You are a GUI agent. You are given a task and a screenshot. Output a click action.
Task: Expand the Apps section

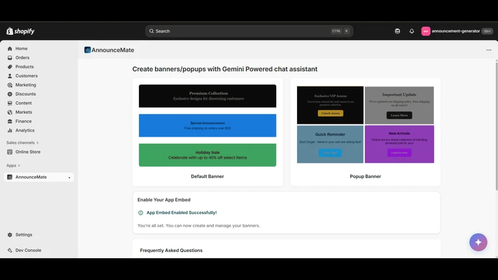(x=13, y=166)
